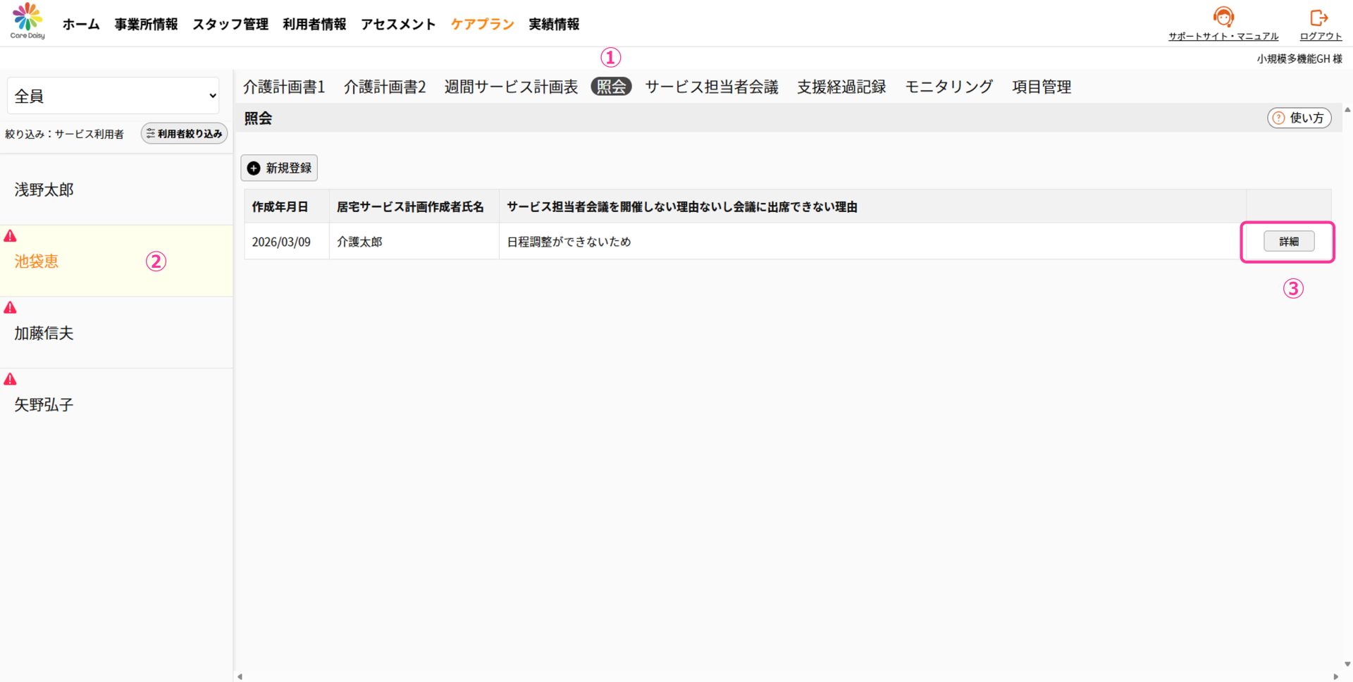Image resolution: width=1353 pixels, height=682 pixels.
Task: Go to the 実績情報 menu
Action: (x=554, y=24)
